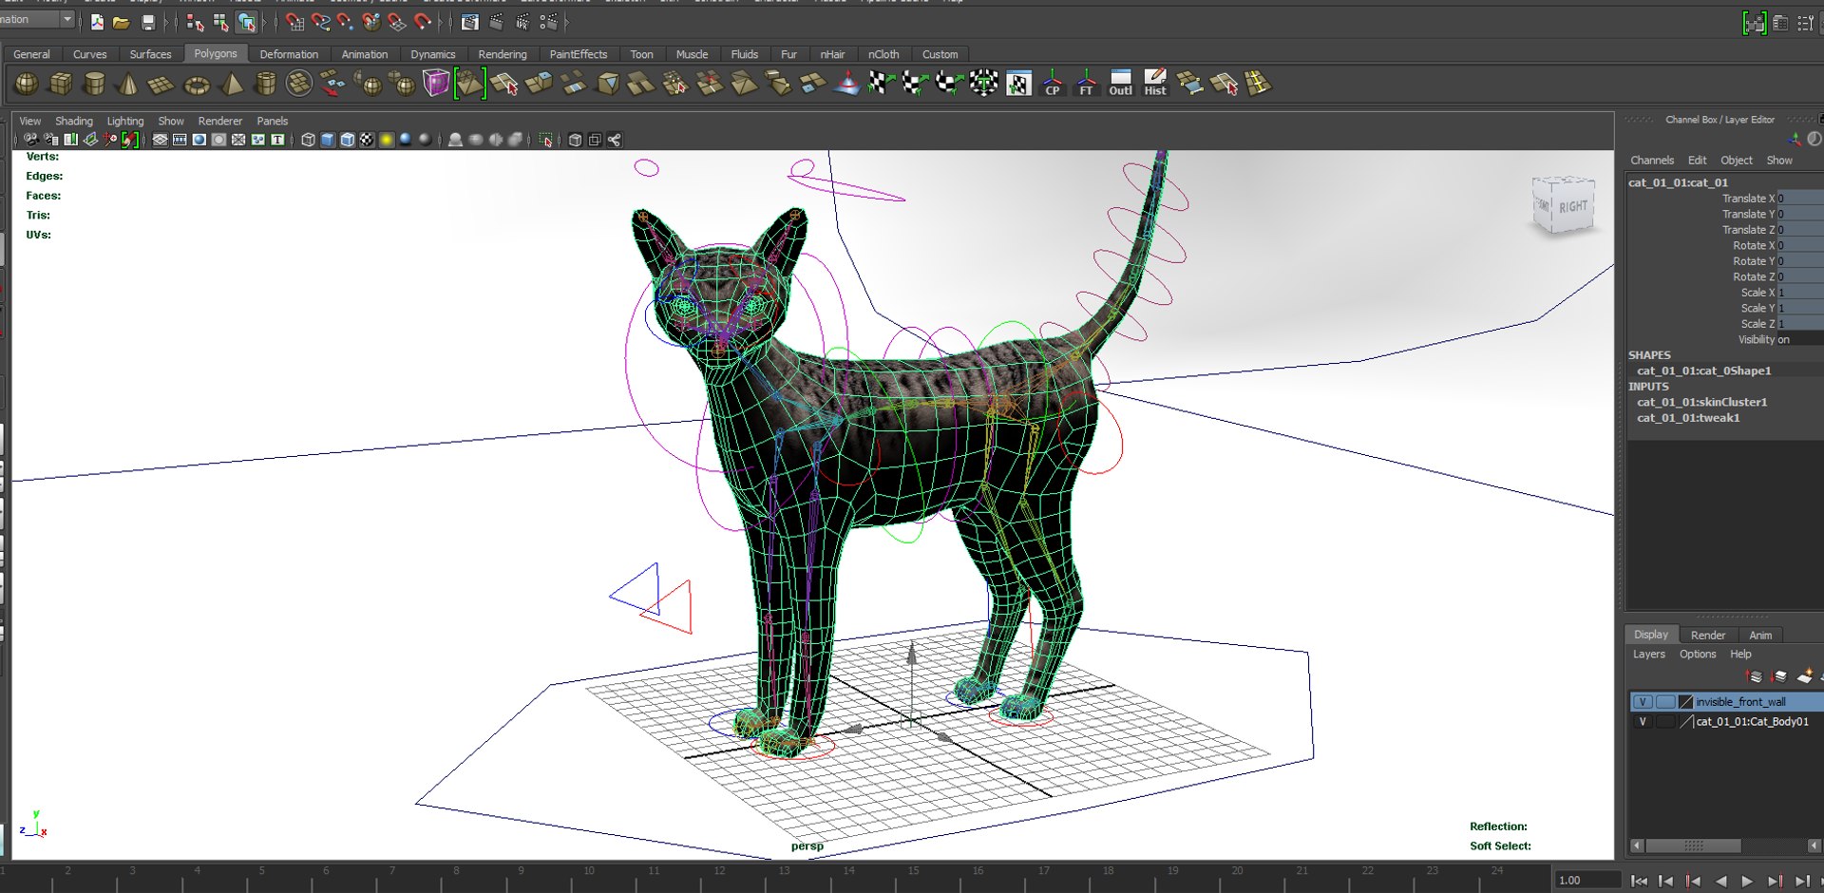Screen dimensions: 1824x893
Task: Create a polygon cylinder from the shelf
Action: [94, 84]
